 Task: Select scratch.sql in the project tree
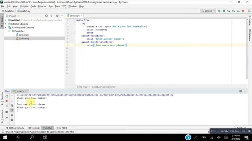[x=24, y=38]
